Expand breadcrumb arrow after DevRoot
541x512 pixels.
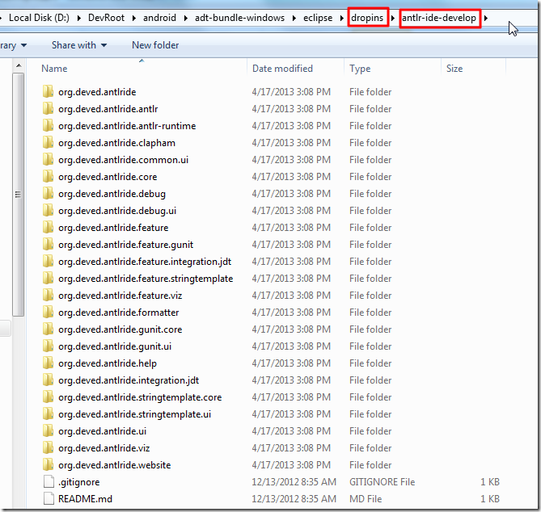(134, 18)
